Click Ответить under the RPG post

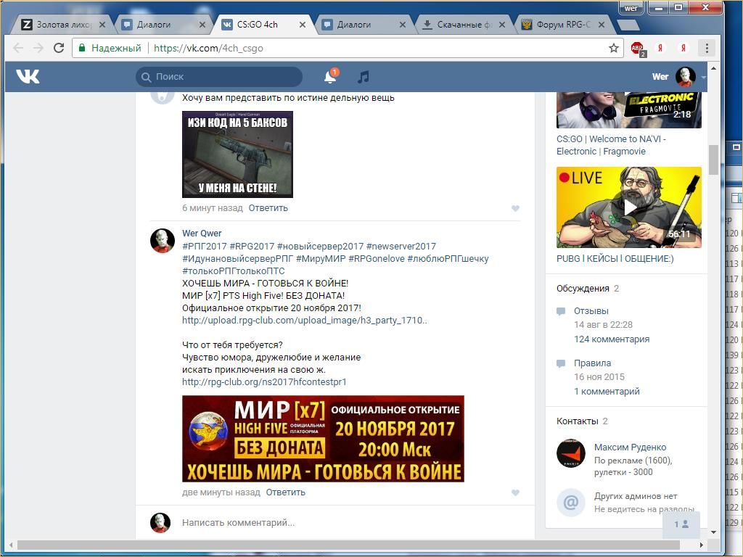pos(285,492)
